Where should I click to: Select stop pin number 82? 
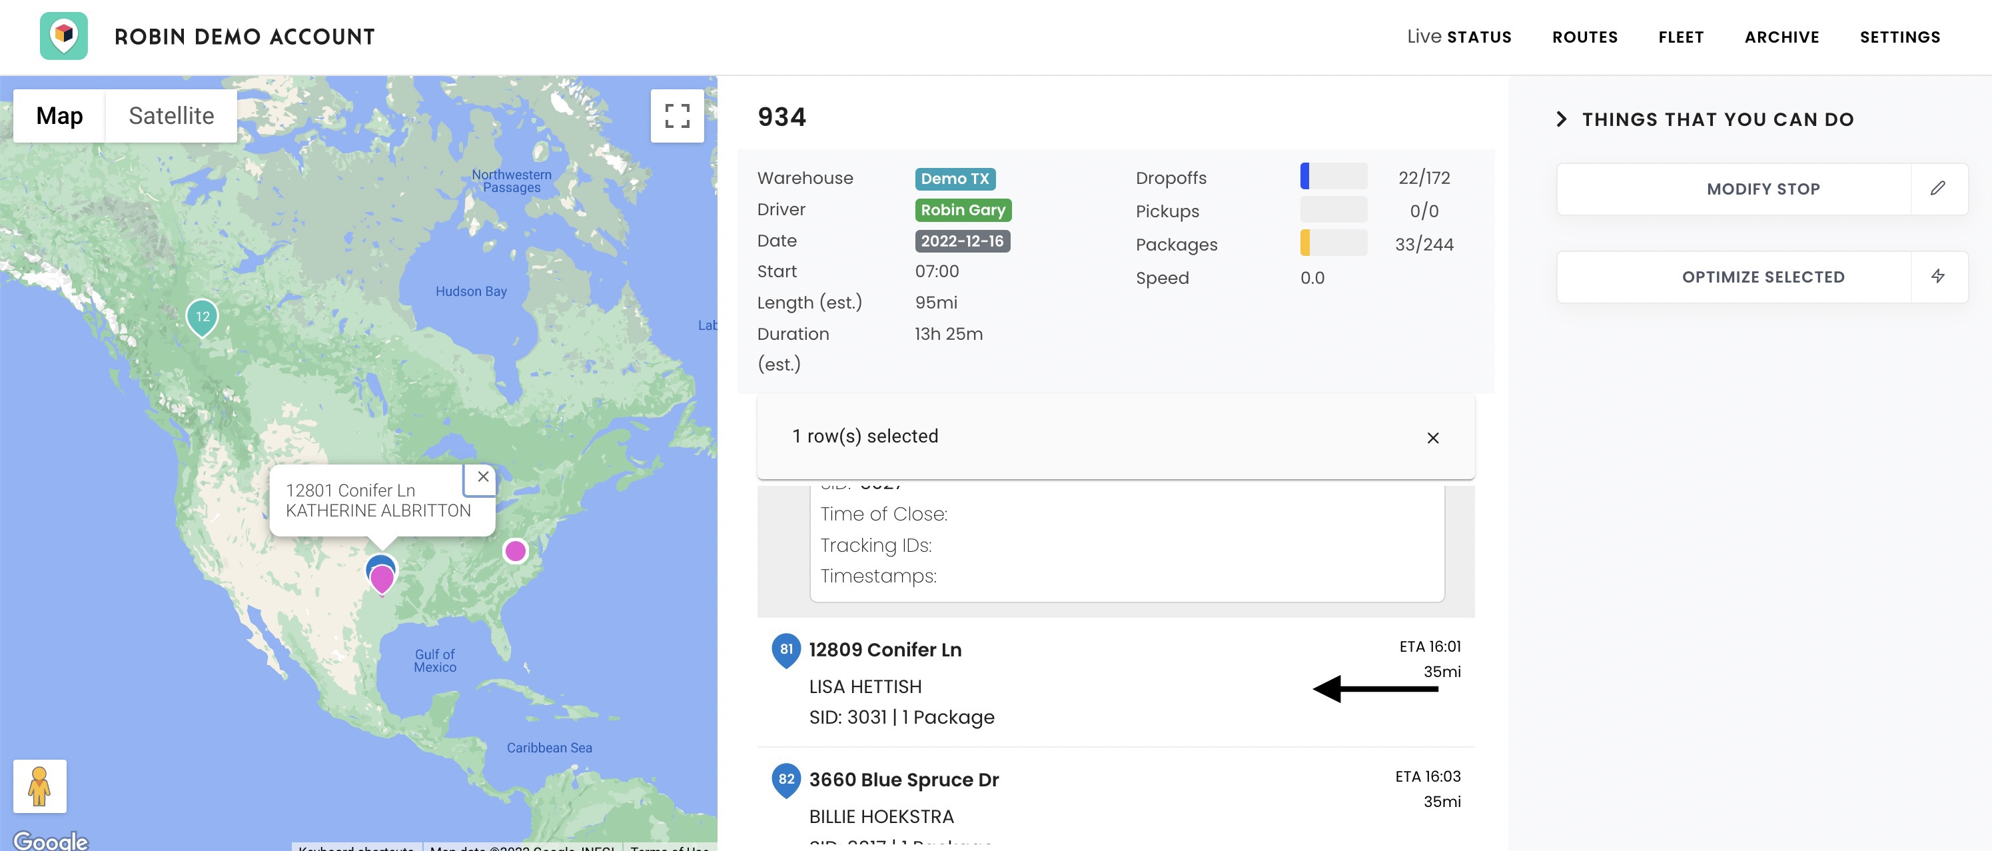click(x=785, y=780)
